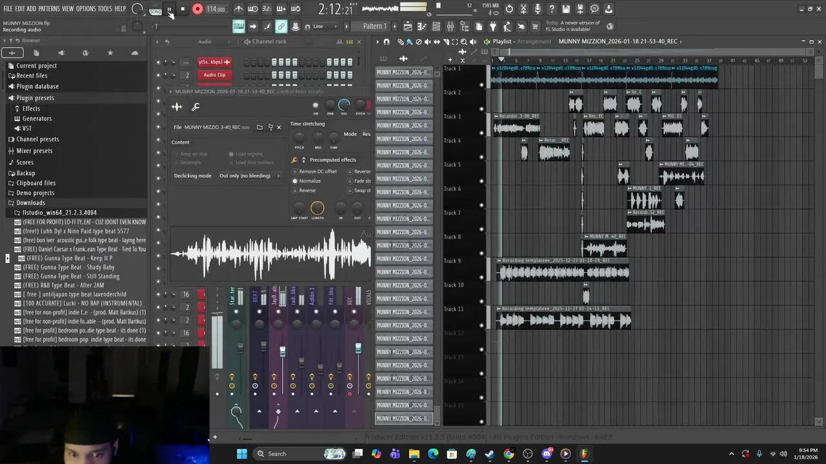Open the VIEW menu
Viewport: 826px width, 464px height.
coord(68,9)
